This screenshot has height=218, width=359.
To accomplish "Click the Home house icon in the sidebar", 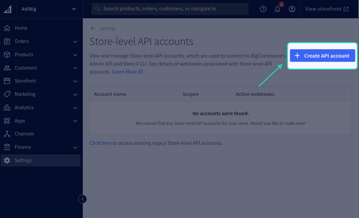I will point(7,28).
